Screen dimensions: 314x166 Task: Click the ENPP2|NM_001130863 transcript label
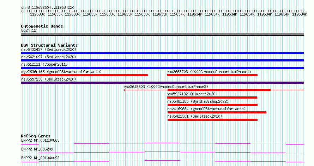point(40,140)
